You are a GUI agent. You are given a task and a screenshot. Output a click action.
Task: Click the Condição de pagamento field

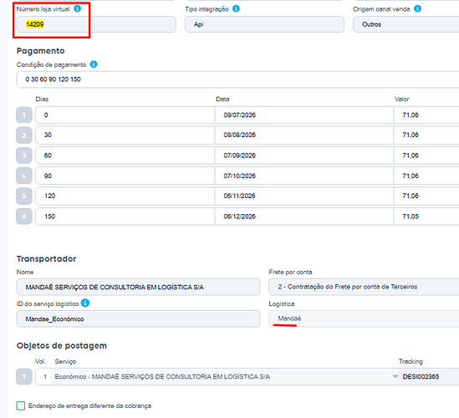[x=237, y=79]
